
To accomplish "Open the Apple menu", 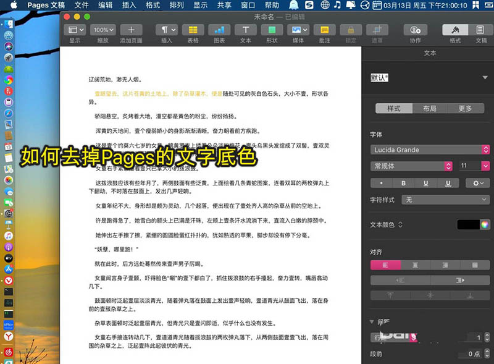I will tap(14, 5).
